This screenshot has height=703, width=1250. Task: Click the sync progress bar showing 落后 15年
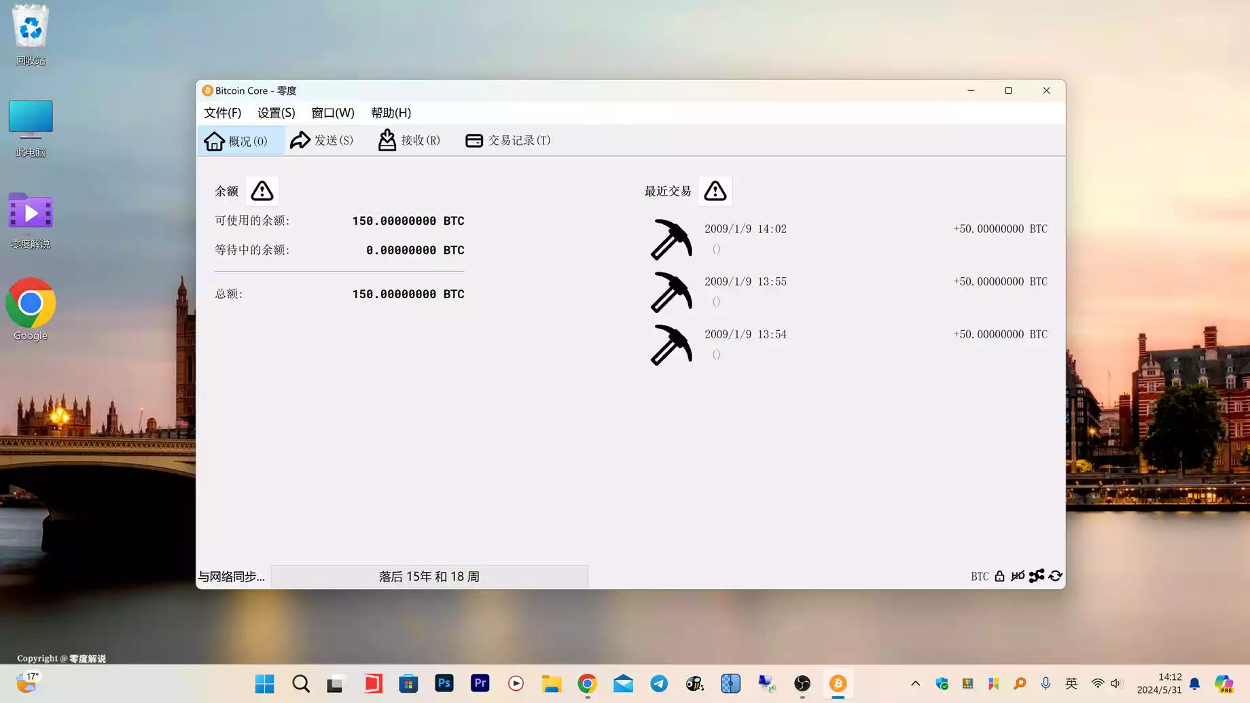click(429, 576)
